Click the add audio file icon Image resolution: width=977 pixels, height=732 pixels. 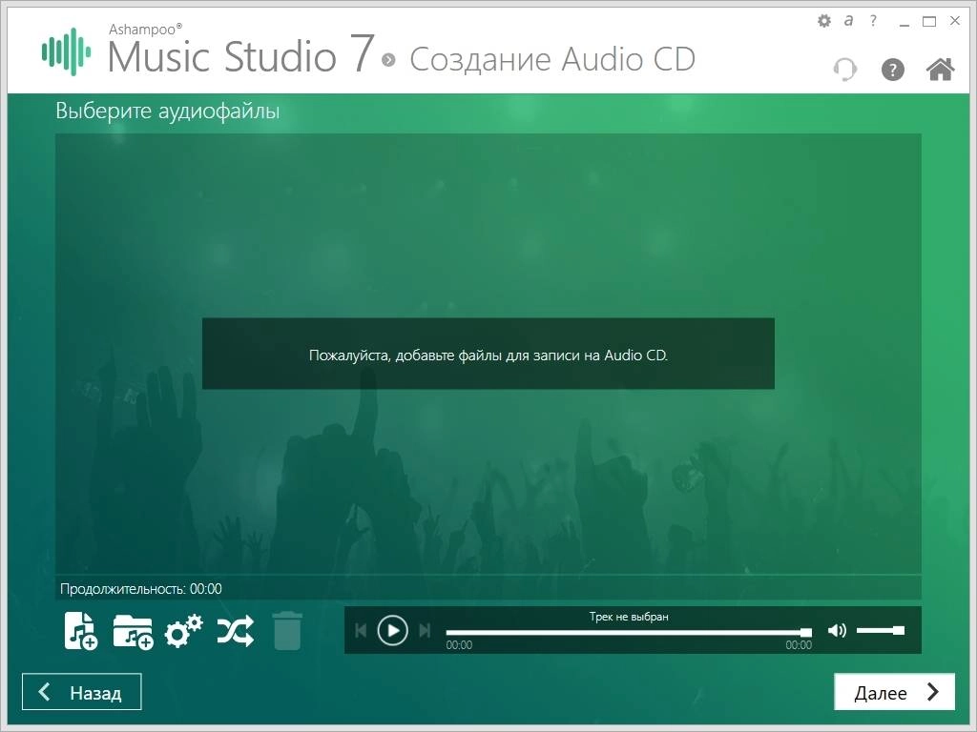click(x=81, y=631)
